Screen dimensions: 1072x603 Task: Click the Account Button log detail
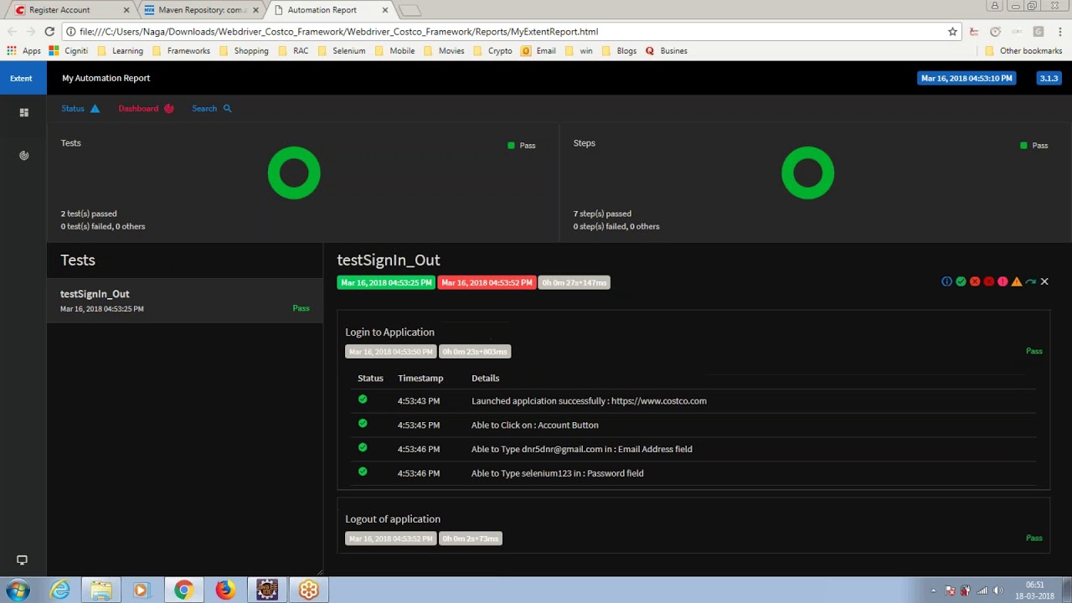tap(535, 425)
